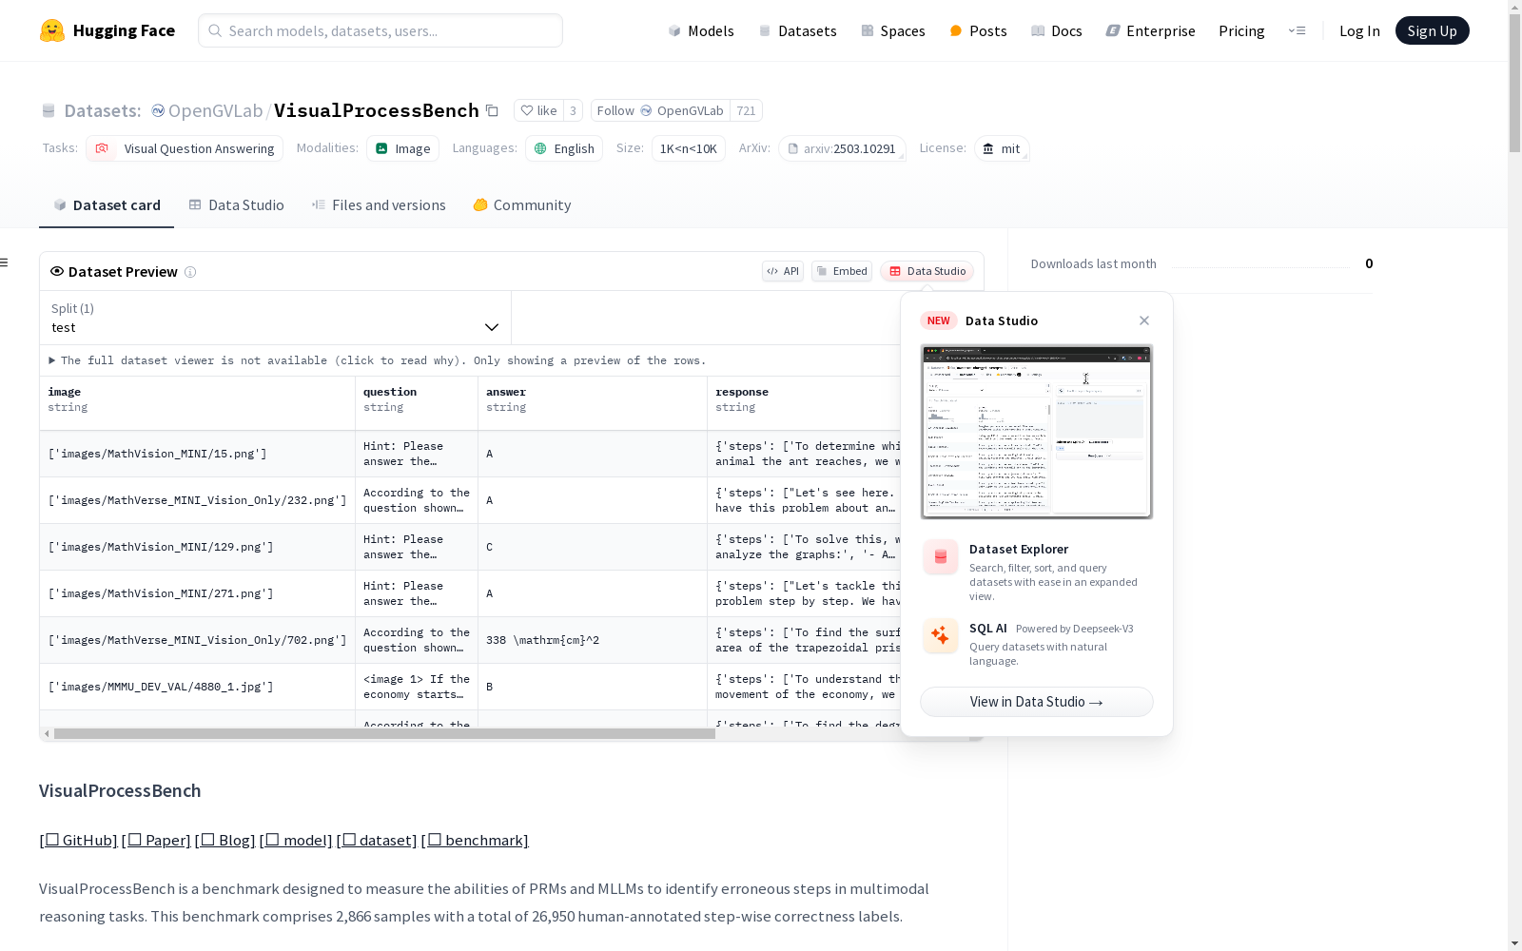Open the info icon beside Dataset Preview
The width and height of the screenshot is (1522, 951).
point(190,272)
